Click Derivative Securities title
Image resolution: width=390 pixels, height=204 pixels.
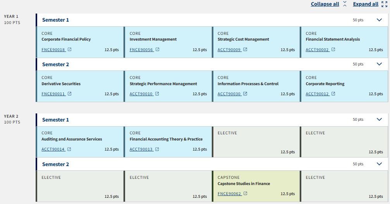click(x=61, y=84)
